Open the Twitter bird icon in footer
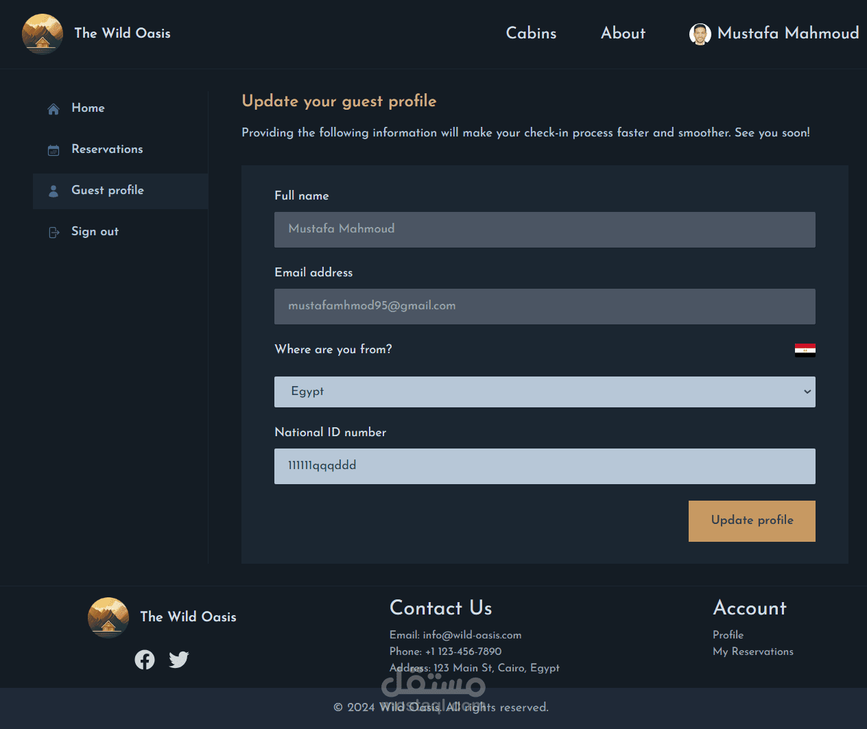The height and width of the screenshot is (729, 867). (179, 660)
